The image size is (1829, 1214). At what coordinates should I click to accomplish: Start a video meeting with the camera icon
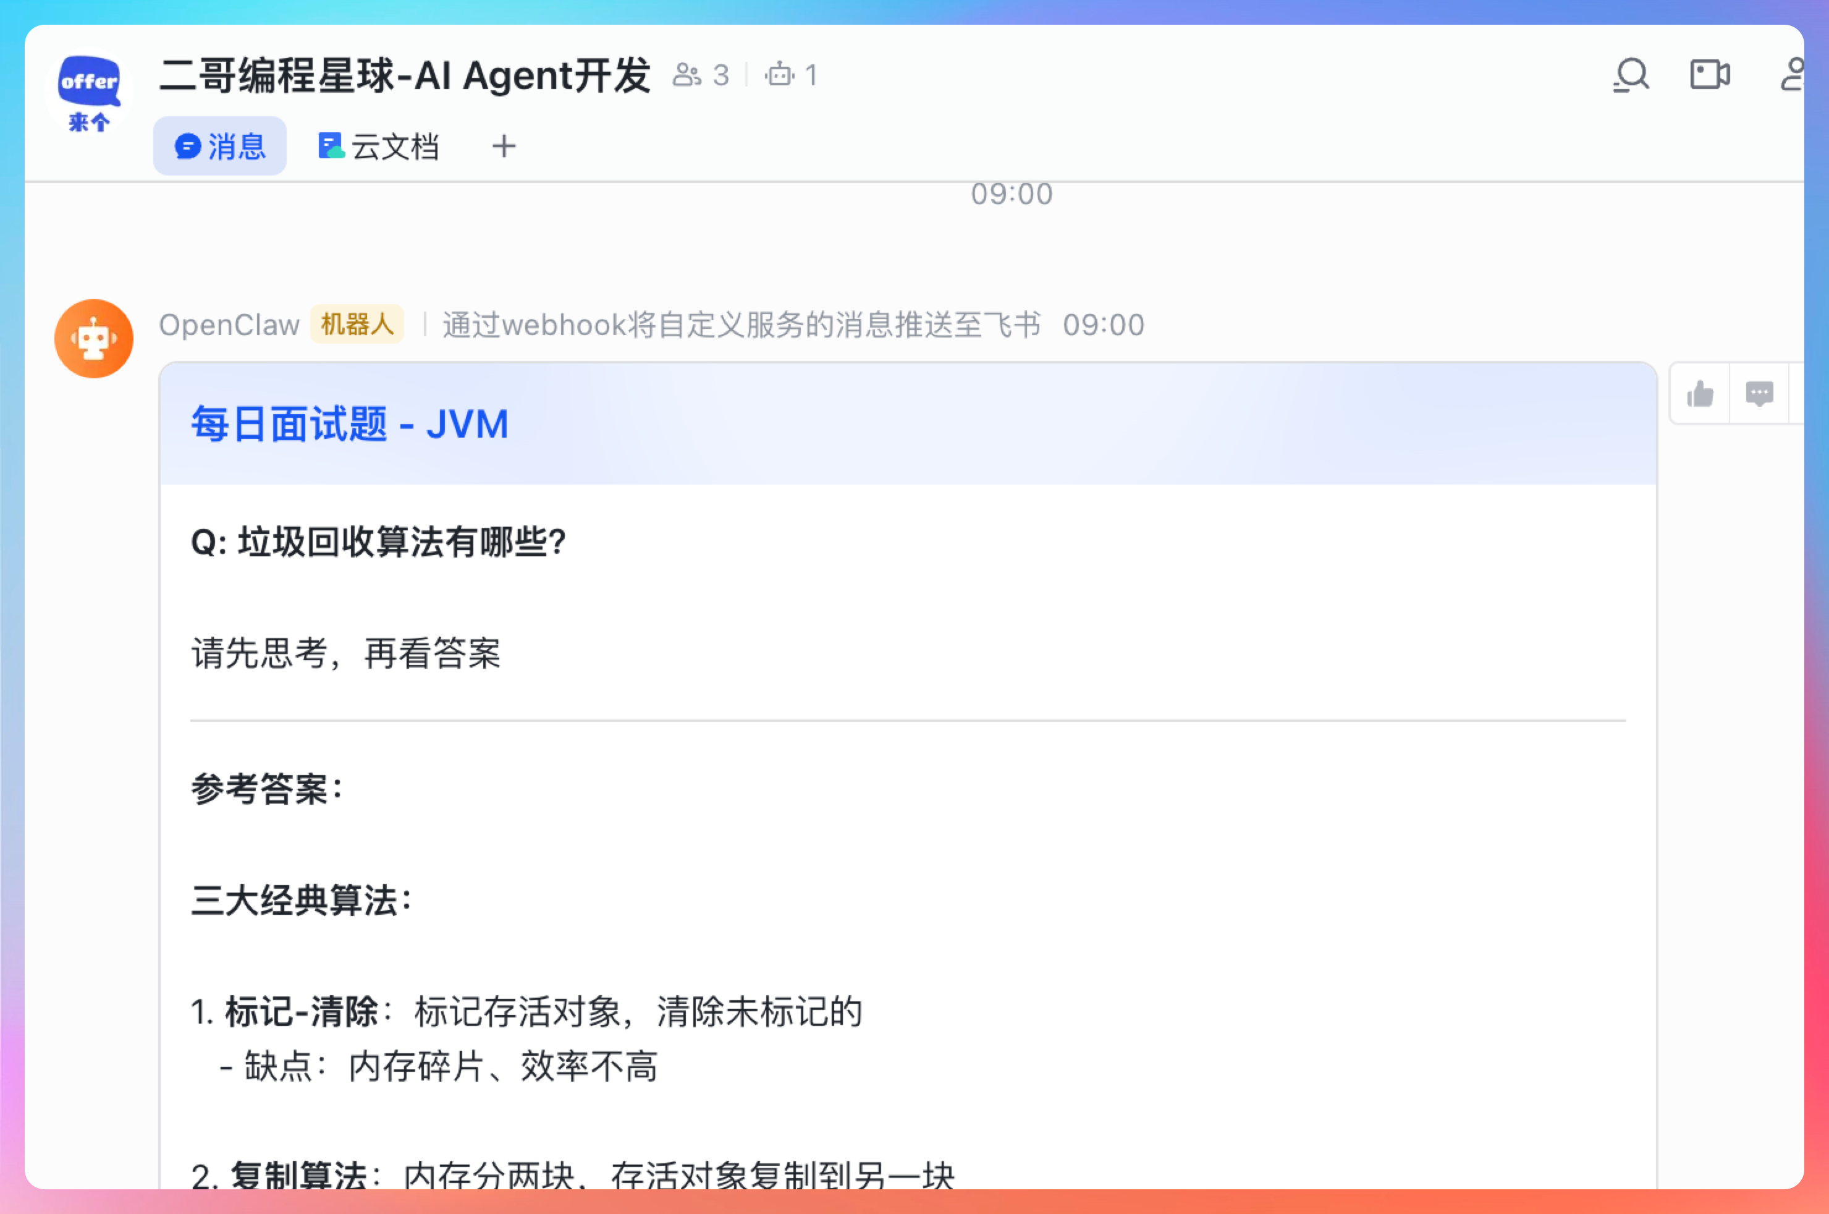coord(1709,75)
